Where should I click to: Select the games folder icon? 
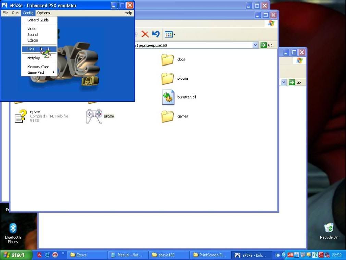pyautogui.click(x=168, y=116)
